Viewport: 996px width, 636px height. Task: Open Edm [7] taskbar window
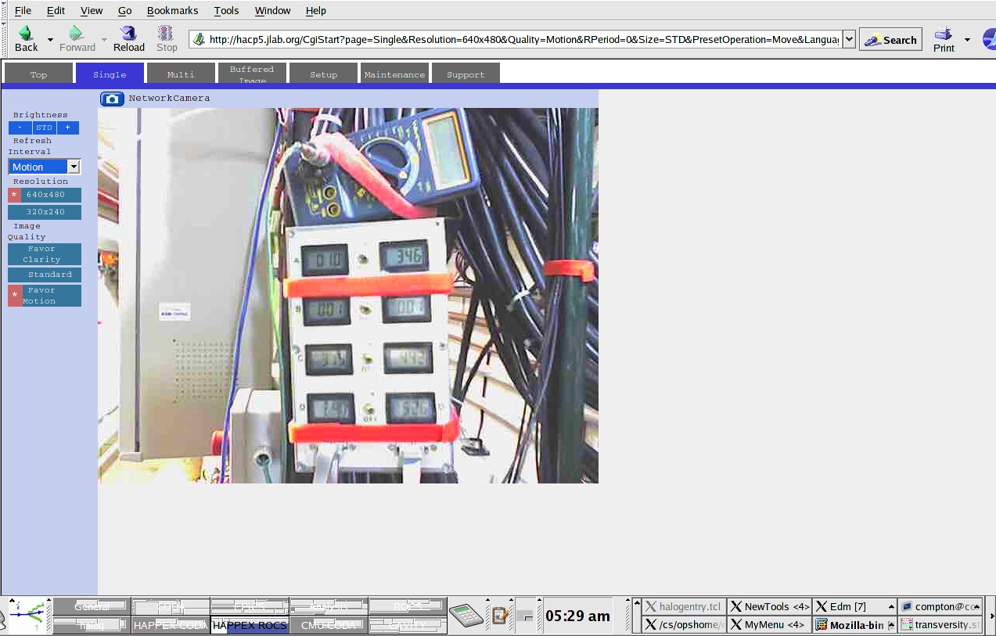pyautogui.click(x=854, y=606)
